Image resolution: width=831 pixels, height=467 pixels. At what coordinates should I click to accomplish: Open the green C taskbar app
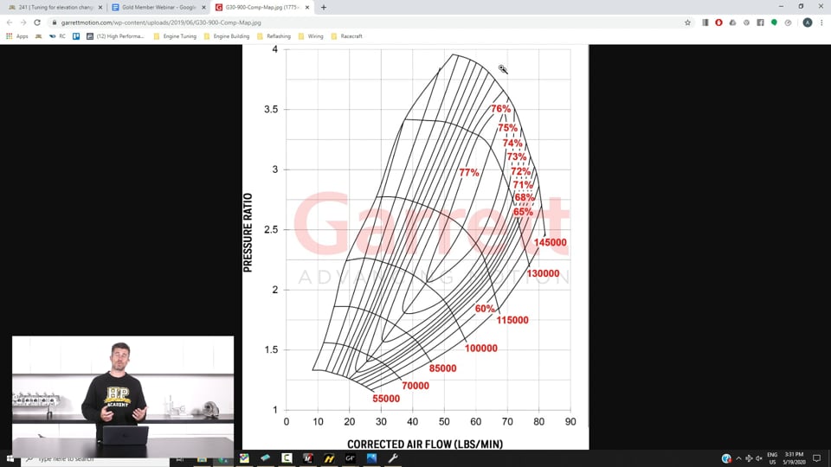(x=287, y=458)
